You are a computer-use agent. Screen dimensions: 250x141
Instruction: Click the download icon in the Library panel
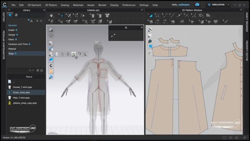31,21
